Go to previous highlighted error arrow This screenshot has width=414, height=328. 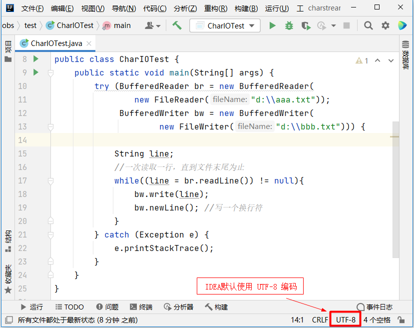[378, 60]
